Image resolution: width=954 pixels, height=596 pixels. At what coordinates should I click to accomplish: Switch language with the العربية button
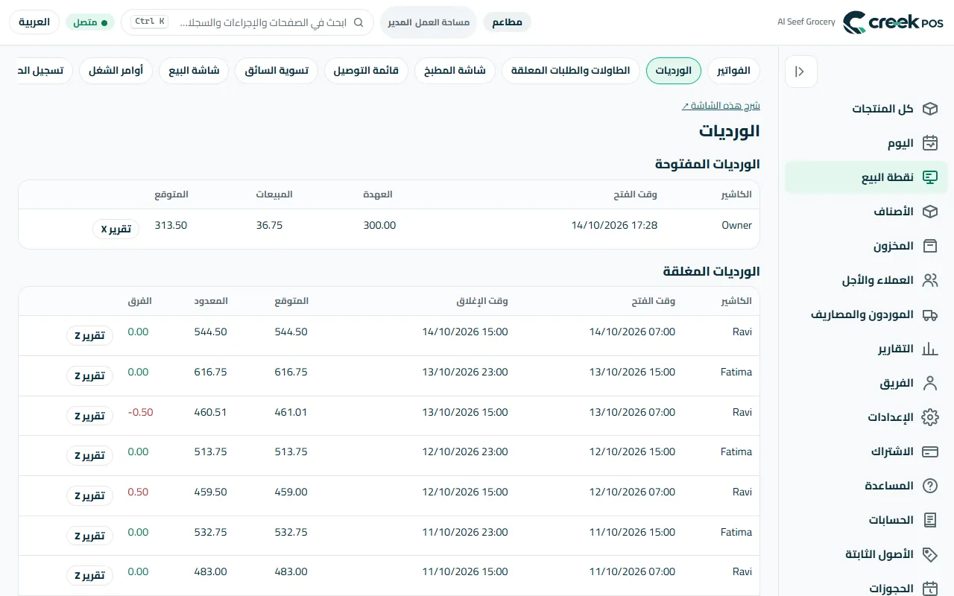tap(35, 22)
